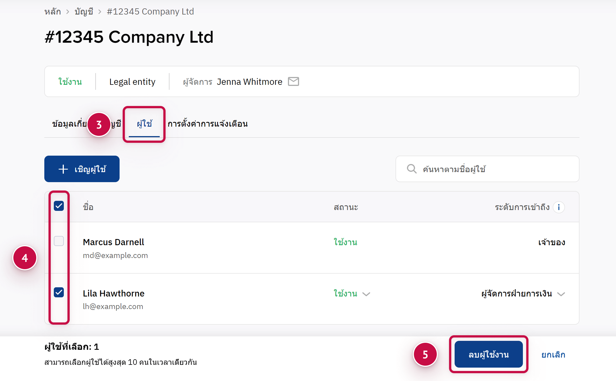Image resolution: width=616 pixels, height=381 pixels.
Task: Click the เชิญผู้ใช้ button
Action: tap(82, 169)
